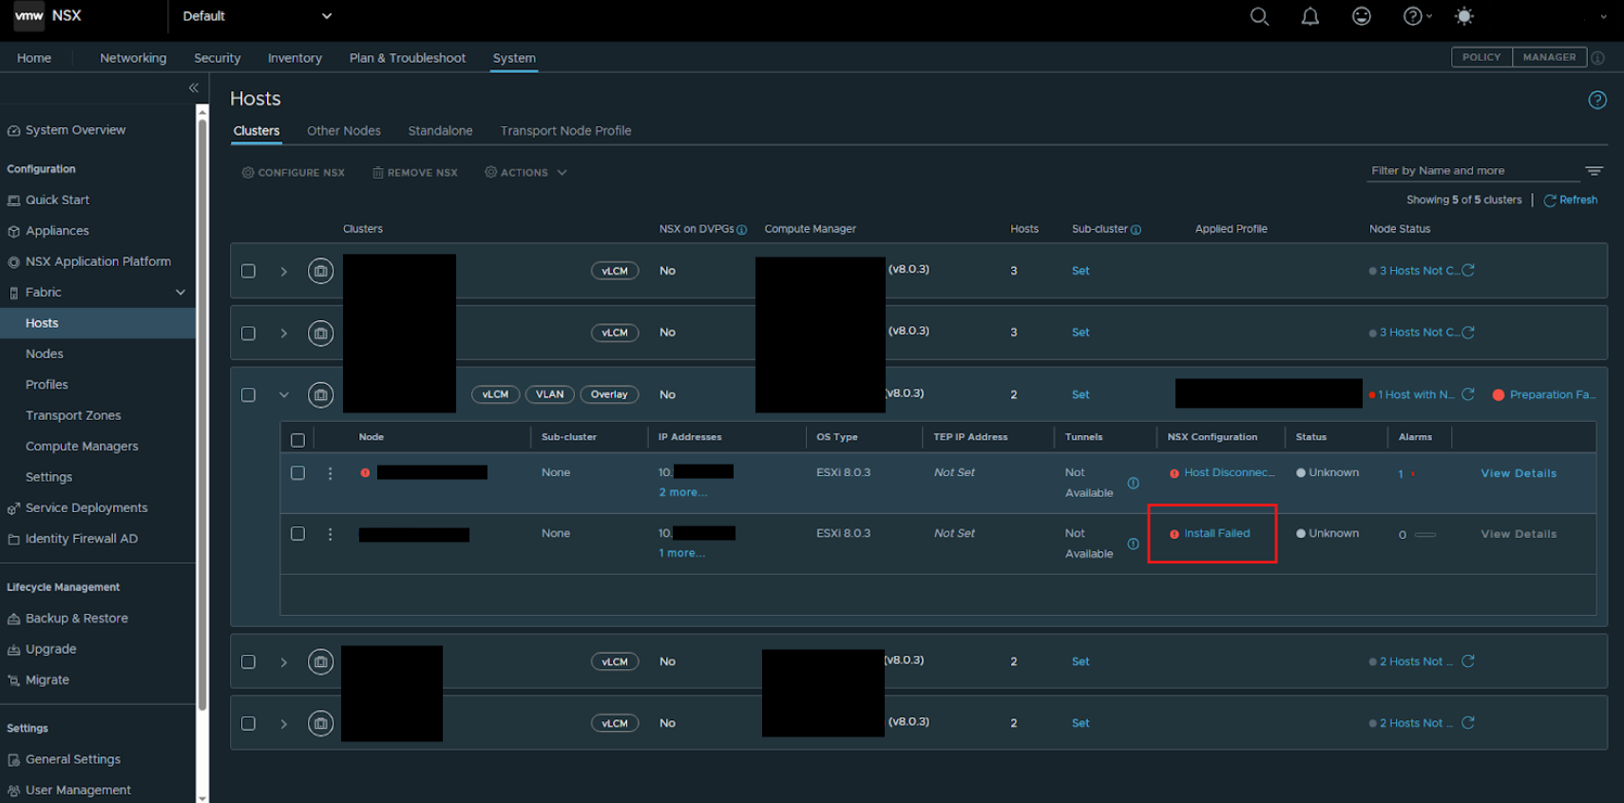Click the feedback smiley face icon
This screenshot has height=803, width=1624.
click(1362, 16)
